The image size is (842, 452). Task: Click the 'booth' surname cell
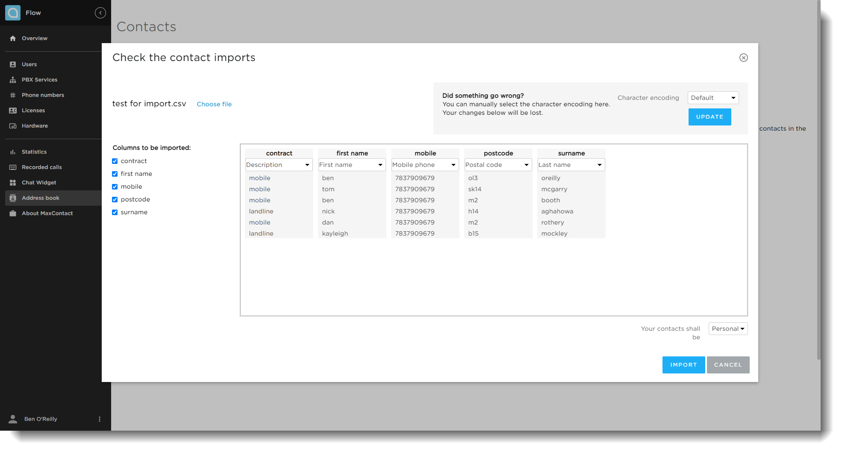point(551,200)
